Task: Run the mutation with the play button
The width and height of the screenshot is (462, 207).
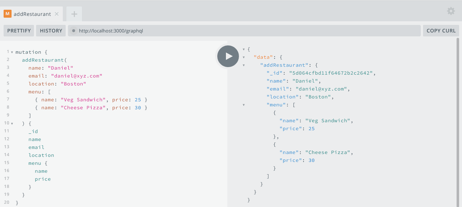Action: pyautogui.click(x=228, y=56)
